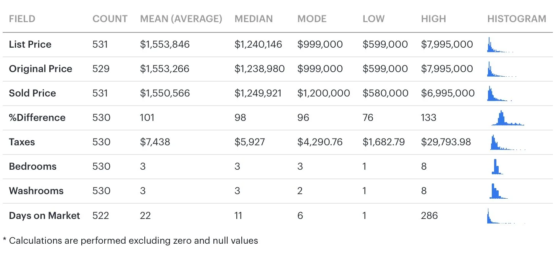The width and height of the screenshot is (559, 254).
Task: Select the MEDIAN column header
Action: click(x=254, y=19)
